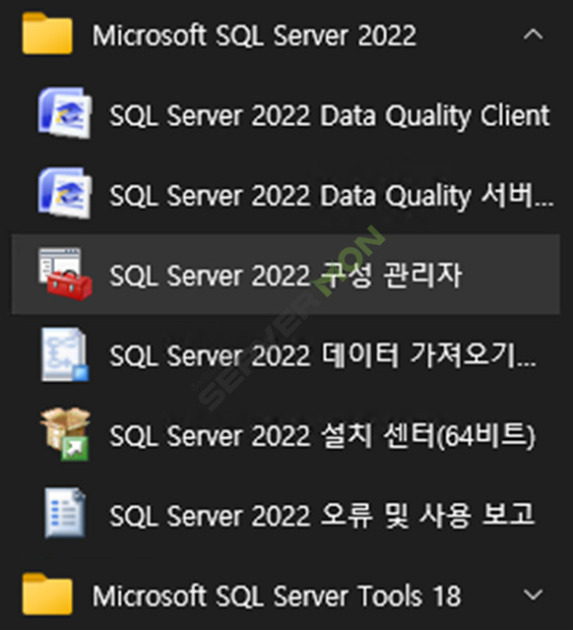This screenshot has width=573, height=630.
Task: Launch SQL Server 2022 구성 관리자 label
Action: coord(286,276)
